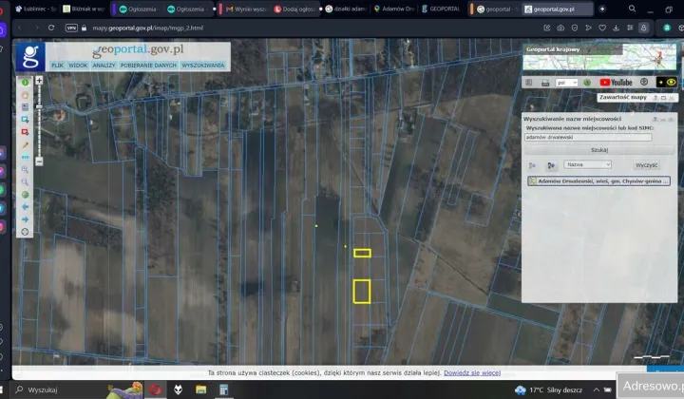Open the language dropdown showing 'pol'
This screenshot has height=399, width=684.
point(568,83)
